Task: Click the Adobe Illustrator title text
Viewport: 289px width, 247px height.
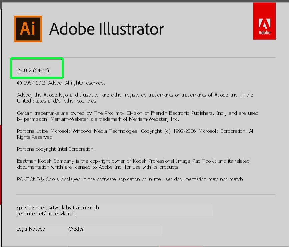Action: 107,29
